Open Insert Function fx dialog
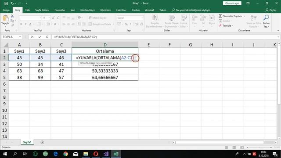 (47, 37)
